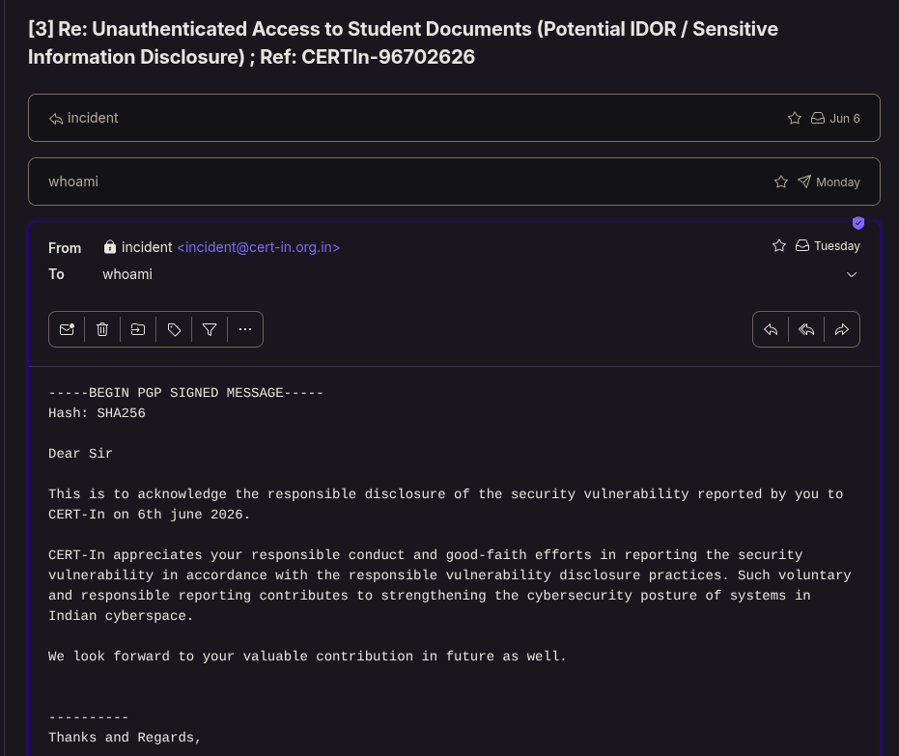Expand the collapsed whoami Monday message

click(454, 182)
